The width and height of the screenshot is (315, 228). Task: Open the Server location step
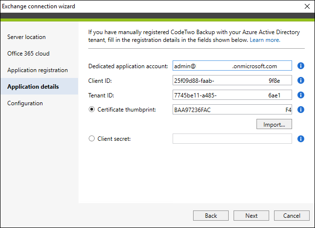click(39, 37)
